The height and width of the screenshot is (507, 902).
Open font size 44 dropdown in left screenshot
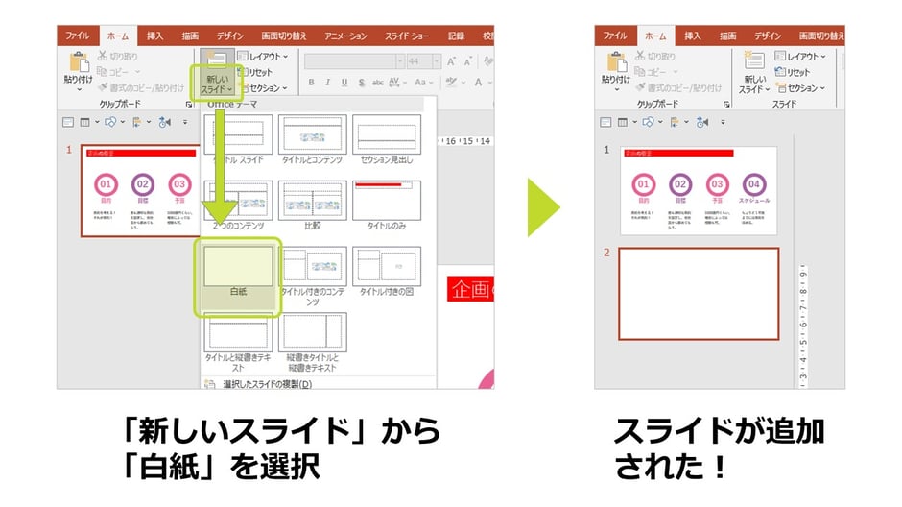click(x=437, y=61)
